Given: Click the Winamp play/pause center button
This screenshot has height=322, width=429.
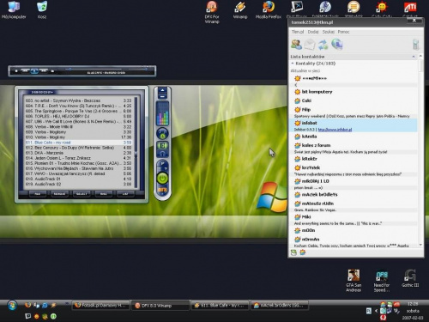Looking at the screenshot, I should 34,70.
